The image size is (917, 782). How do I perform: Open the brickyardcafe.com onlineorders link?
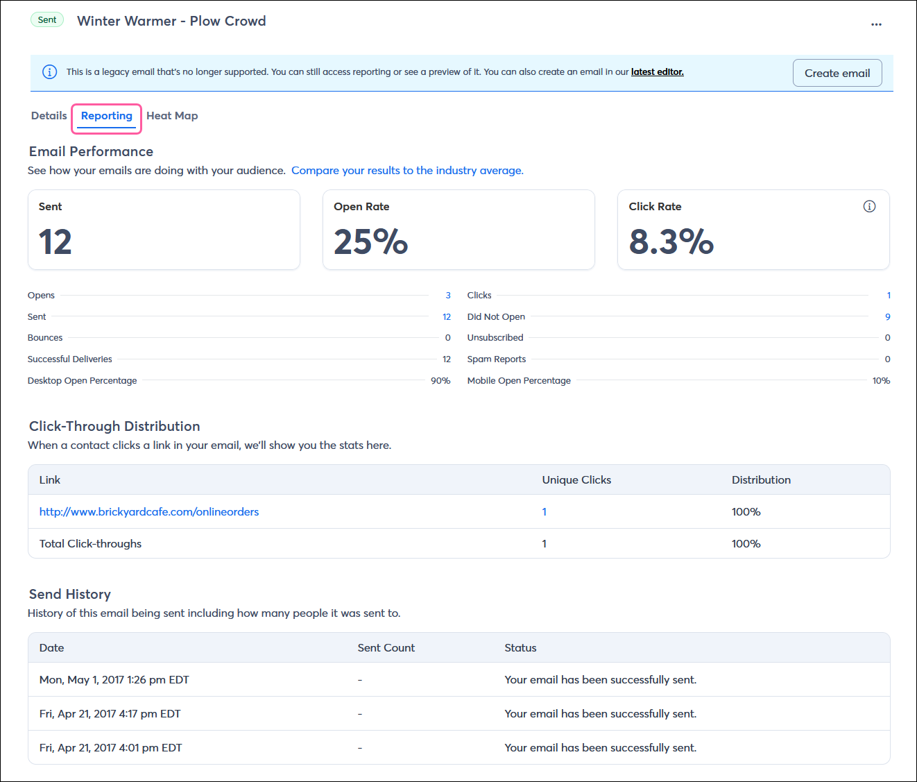149,512
